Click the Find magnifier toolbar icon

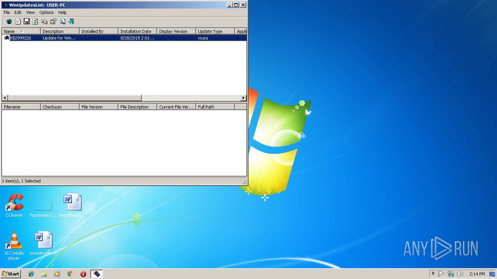tap(62, 22)
